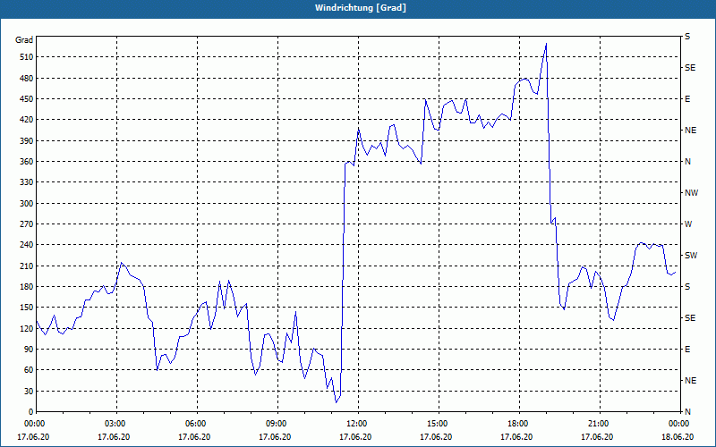The image size is (716, 447).
Task: Select the 270 y-axis value
Action: tap(27, 224)
